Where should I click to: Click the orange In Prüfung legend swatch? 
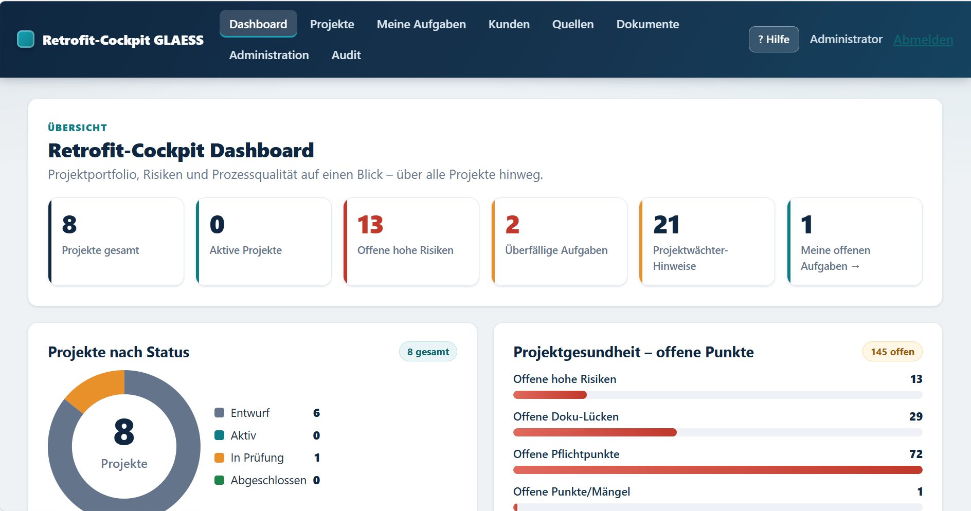click(x=219, y=458)
